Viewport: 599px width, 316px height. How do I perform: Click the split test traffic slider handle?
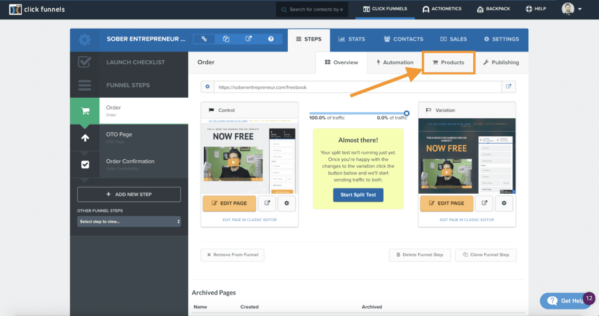click(407, 113)
